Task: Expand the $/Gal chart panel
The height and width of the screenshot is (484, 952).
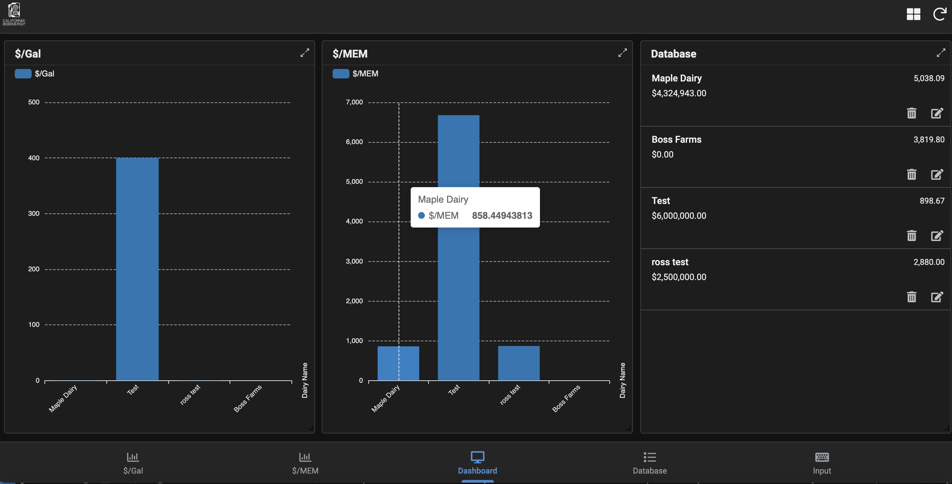Action: tap(305, 53)
